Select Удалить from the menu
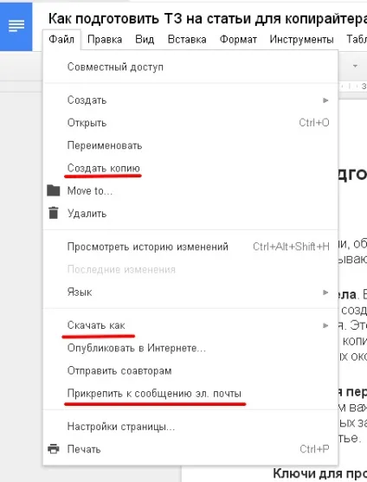This screenshot has height=482, width=367. 190,214
